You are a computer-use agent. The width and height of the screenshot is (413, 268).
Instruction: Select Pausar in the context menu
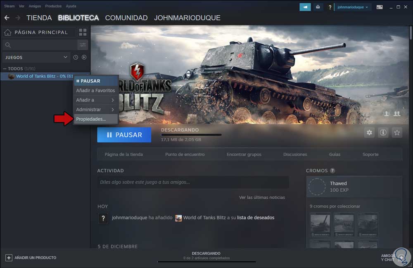[x=95, y=81]
